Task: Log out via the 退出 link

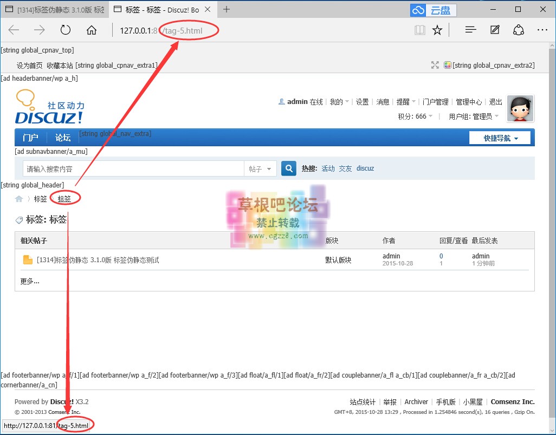Action: click(x=495, y=101)
